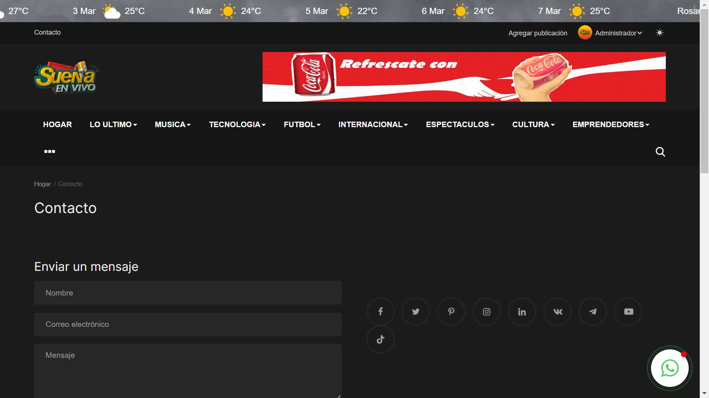Open the VK social icon
The height and width of the screenshot is (398, 709).
[558, 312]
